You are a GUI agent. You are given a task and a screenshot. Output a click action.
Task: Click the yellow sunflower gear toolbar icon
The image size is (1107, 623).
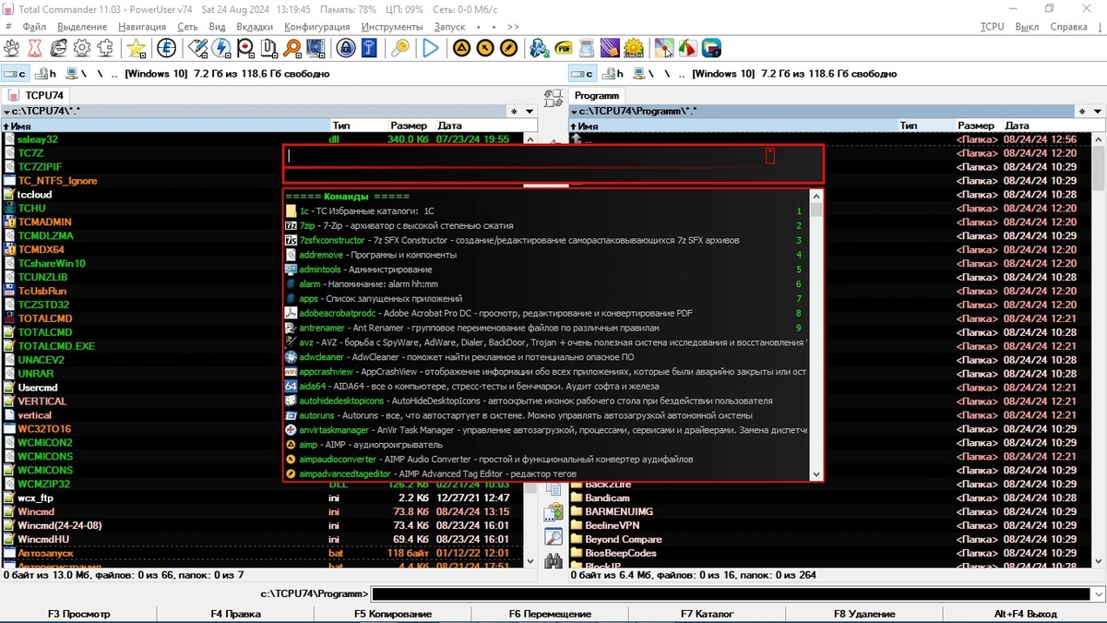(x=633, y=48)
